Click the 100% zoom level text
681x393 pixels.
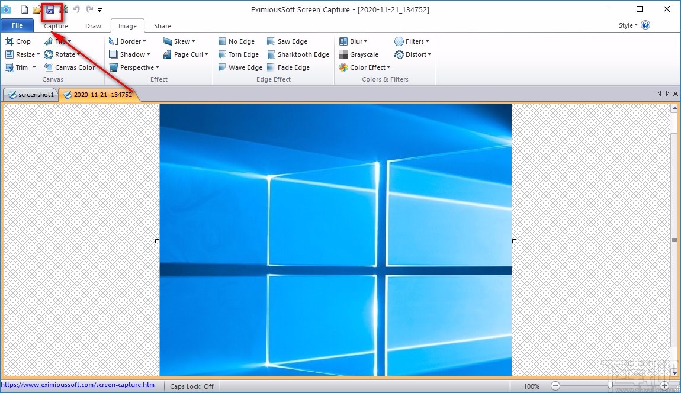[531, 386]
